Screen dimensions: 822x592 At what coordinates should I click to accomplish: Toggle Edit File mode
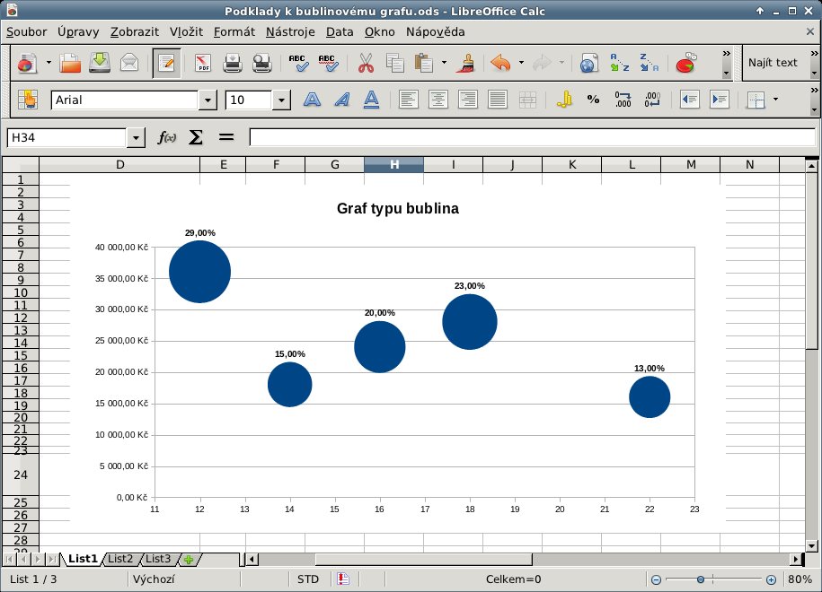[167, 64]
